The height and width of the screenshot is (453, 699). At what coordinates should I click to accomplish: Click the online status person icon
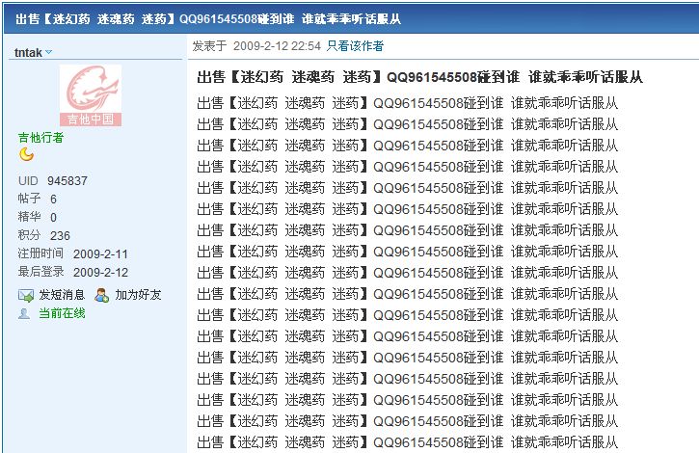coord(25,313)
